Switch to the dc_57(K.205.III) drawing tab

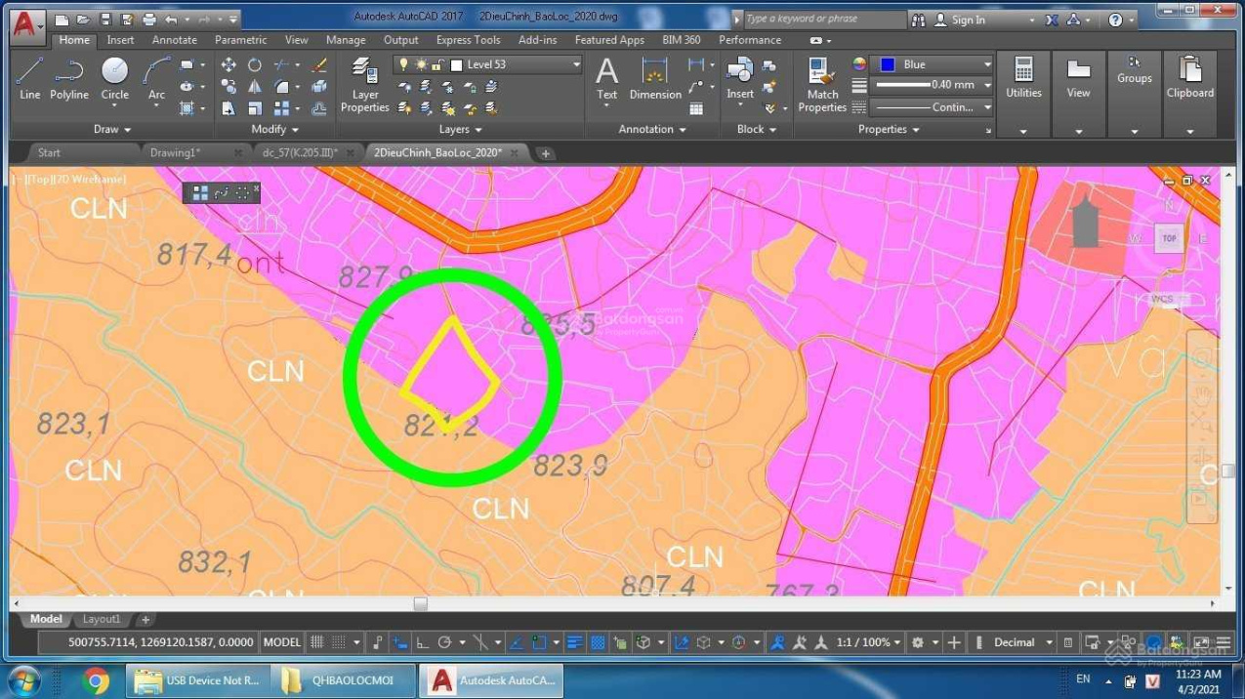click(300, 153)
